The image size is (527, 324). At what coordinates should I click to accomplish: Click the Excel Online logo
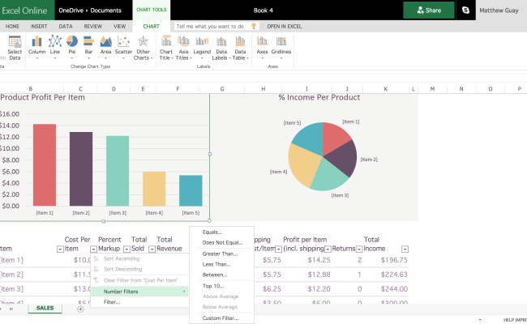click(24, 11)
